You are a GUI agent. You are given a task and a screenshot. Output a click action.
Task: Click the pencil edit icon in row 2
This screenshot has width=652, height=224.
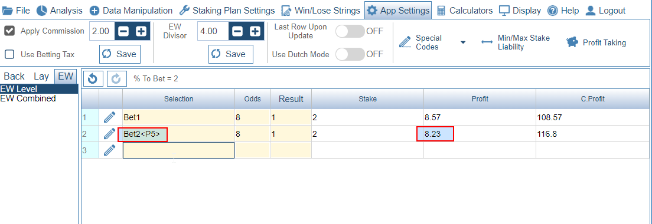tap(109, 134)
